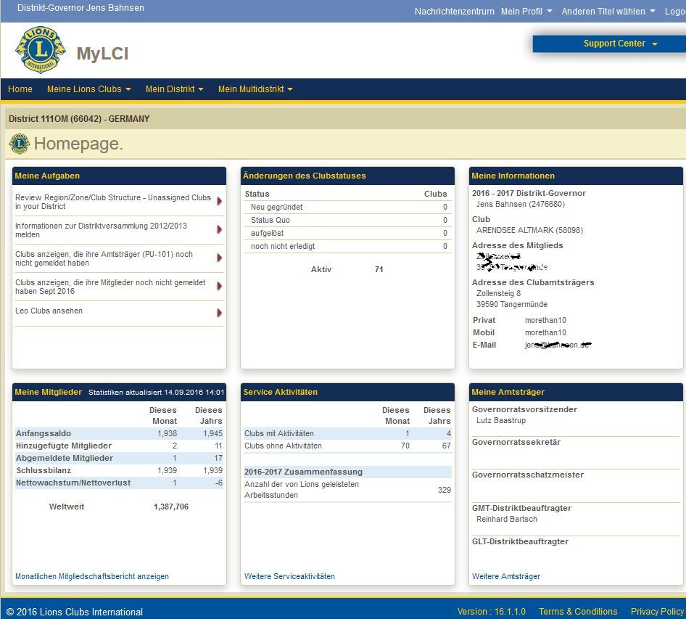Viewport: 686px width, 619px height.
Task: Click GLT-Distriktbeauftragter heading
Action: (x=520, y=541)
